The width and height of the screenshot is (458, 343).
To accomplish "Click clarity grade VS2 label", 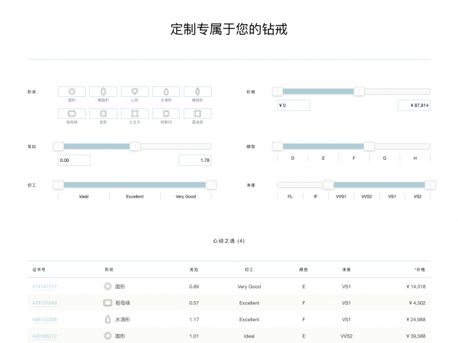I will click(x=417, y=196).
